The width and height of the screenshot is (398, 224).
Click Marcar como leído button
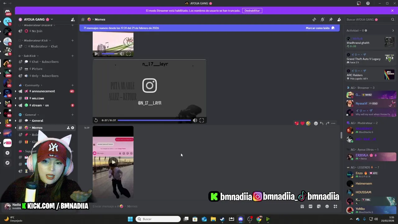320,28
